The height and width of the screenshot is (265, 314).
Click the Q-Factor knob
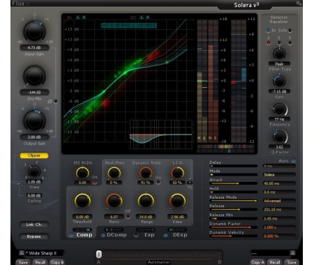pos(279,137)
